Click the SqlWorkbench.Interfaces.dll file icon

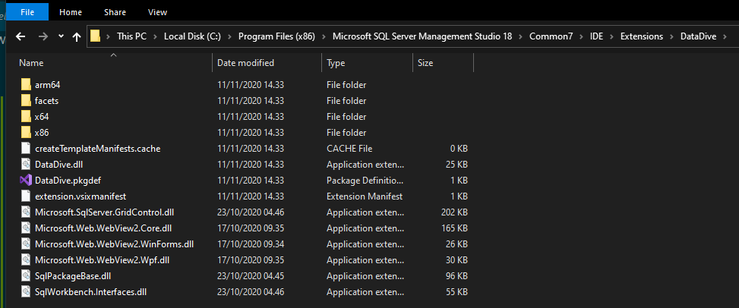26,292
